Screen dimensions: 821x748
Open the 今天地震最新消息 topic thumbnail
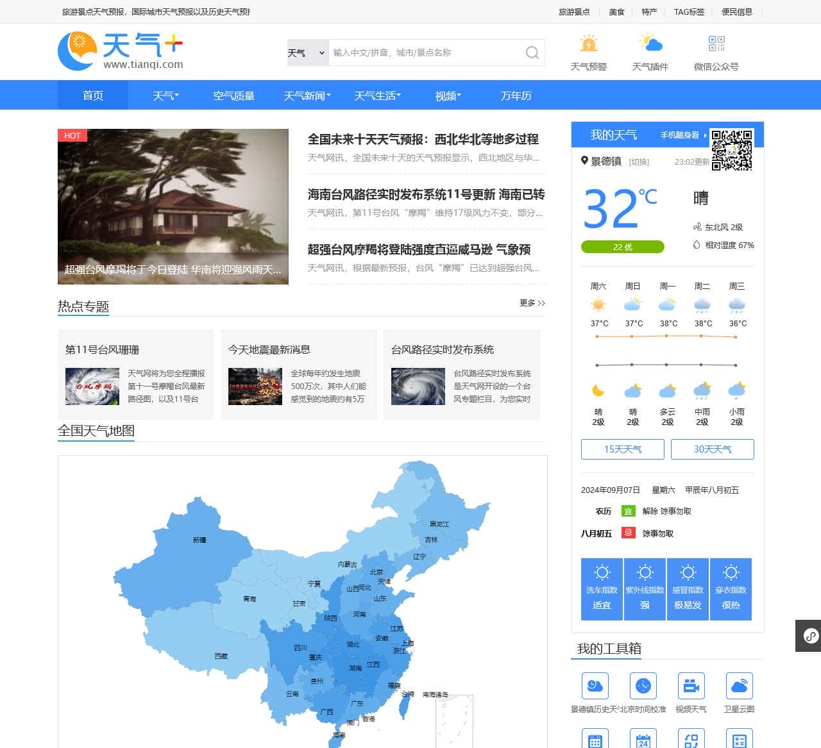click(255, 386)
